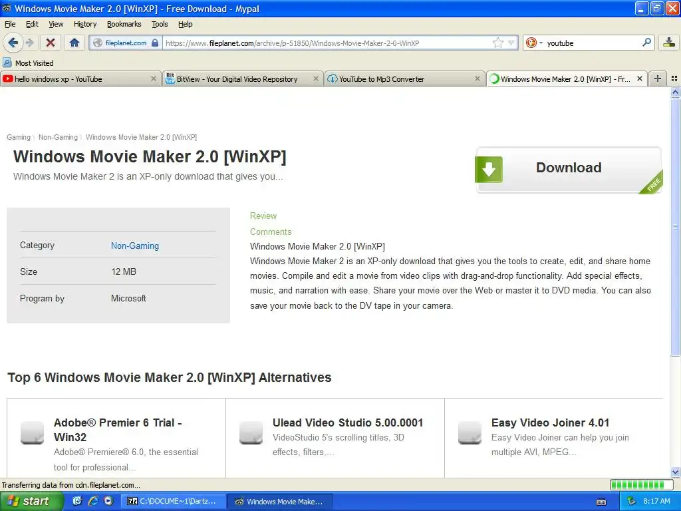The image size is (681, 511).
Task: Stop page loading with the red X
Action: click(51, 43)
